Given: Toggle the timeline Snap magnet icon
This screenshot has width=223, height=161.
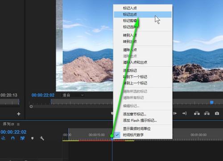Looking at the screenshot, I should click(x=13, y=138).
